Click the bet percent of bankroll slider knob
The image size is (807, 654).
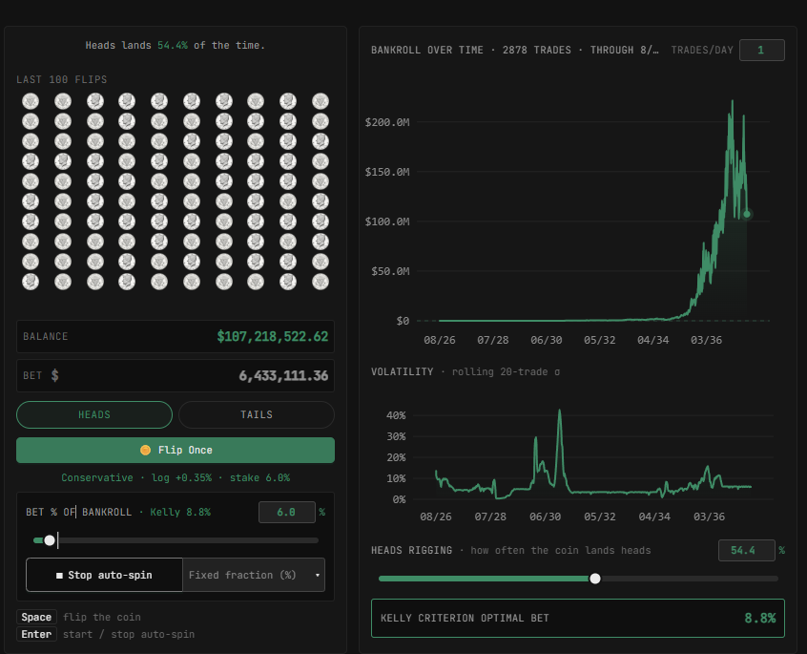[50, 540]
